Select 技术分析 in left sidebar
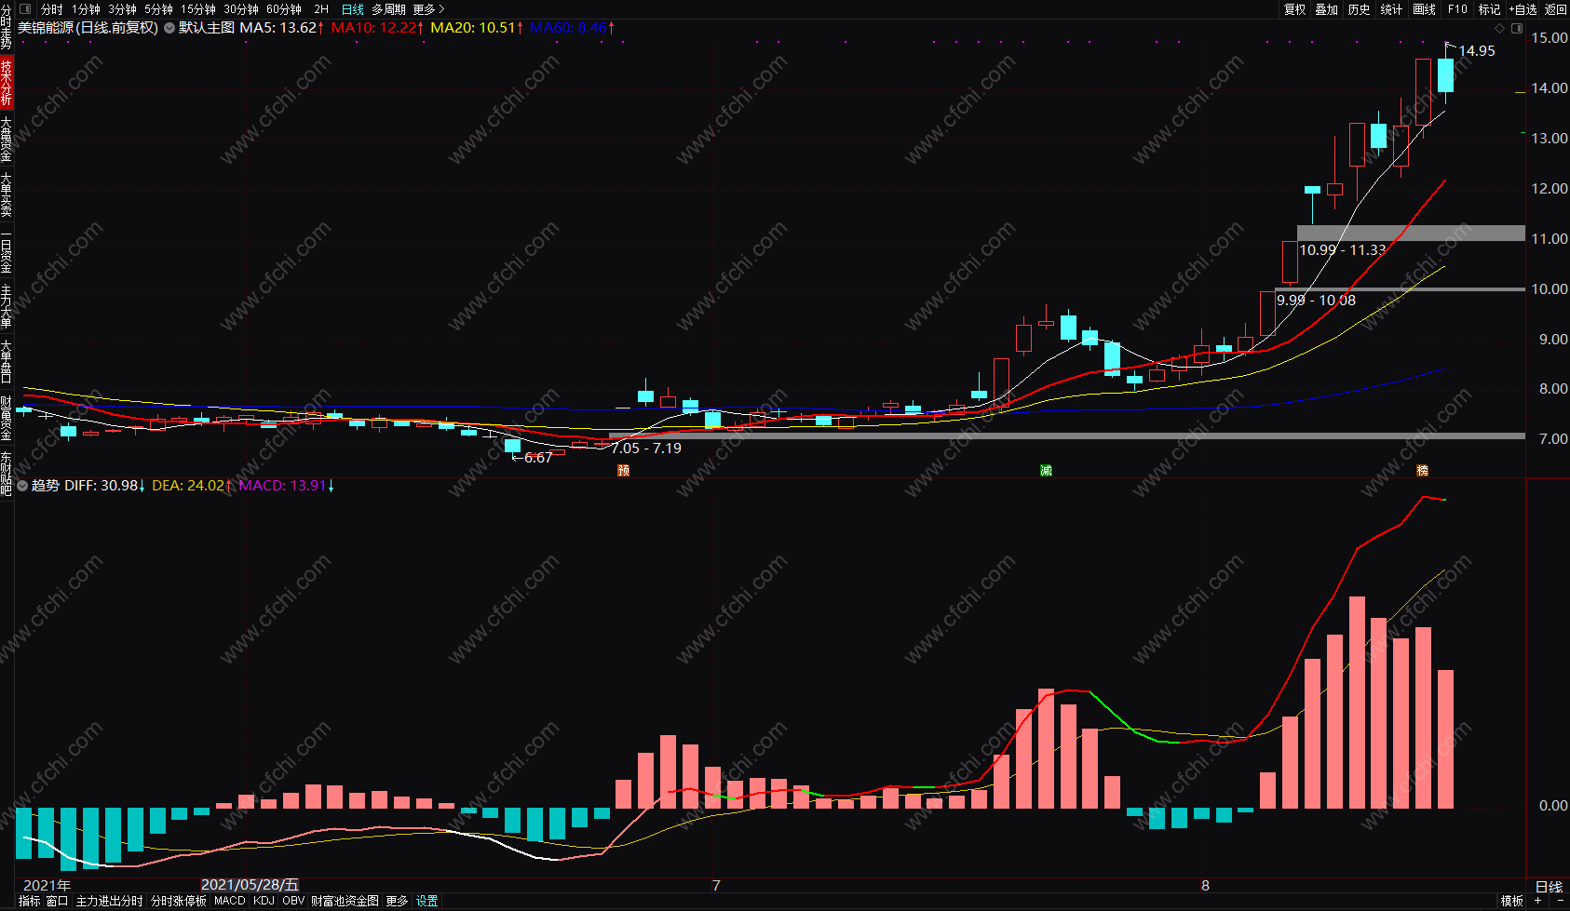This screenshot has height=911, width=1570. pos(7,83)
